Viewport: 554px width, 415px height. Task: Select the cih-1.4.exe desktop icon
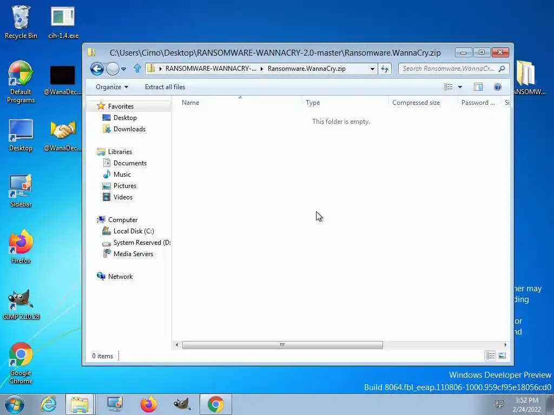(x=63, y=22)
